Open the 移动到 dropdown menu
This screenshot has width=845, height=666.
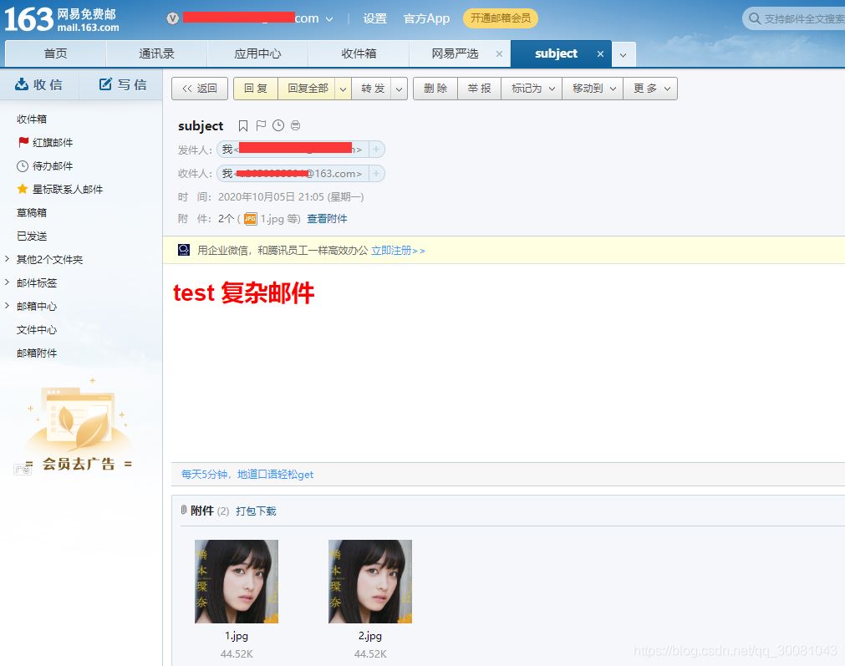tap(592, 88)
